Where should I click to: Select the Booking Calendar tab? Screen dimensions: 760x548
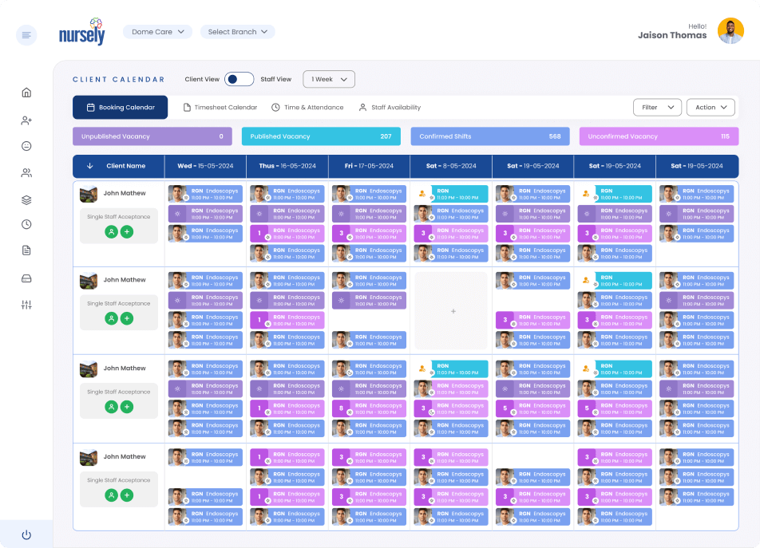(x=121, y=108)
